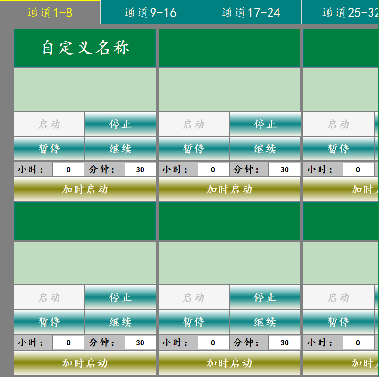Click 暂停 in the bottom-middle channel

[x=194, y=322]
